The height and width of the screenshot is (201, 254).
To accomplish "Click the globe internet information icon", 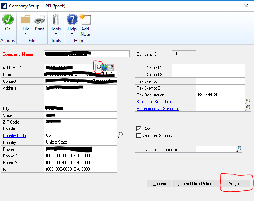I will [x=104, y=67].
